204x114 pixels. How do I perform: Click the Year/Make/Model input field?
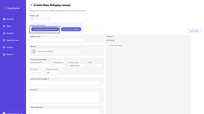tap(41, 66)
